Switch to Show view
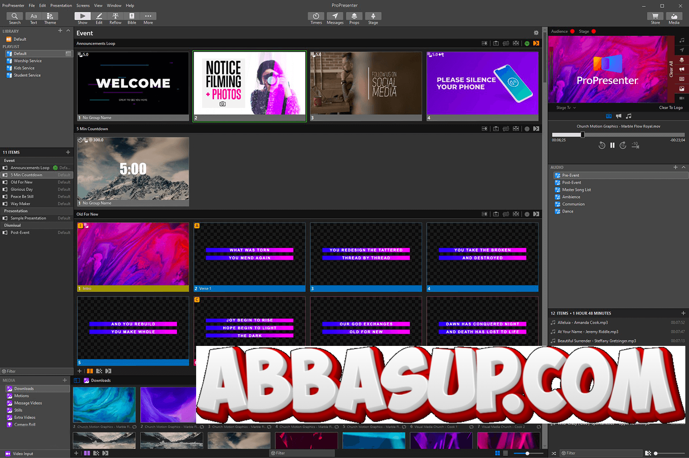The image size is (689, 458). (x=83, y=18)
